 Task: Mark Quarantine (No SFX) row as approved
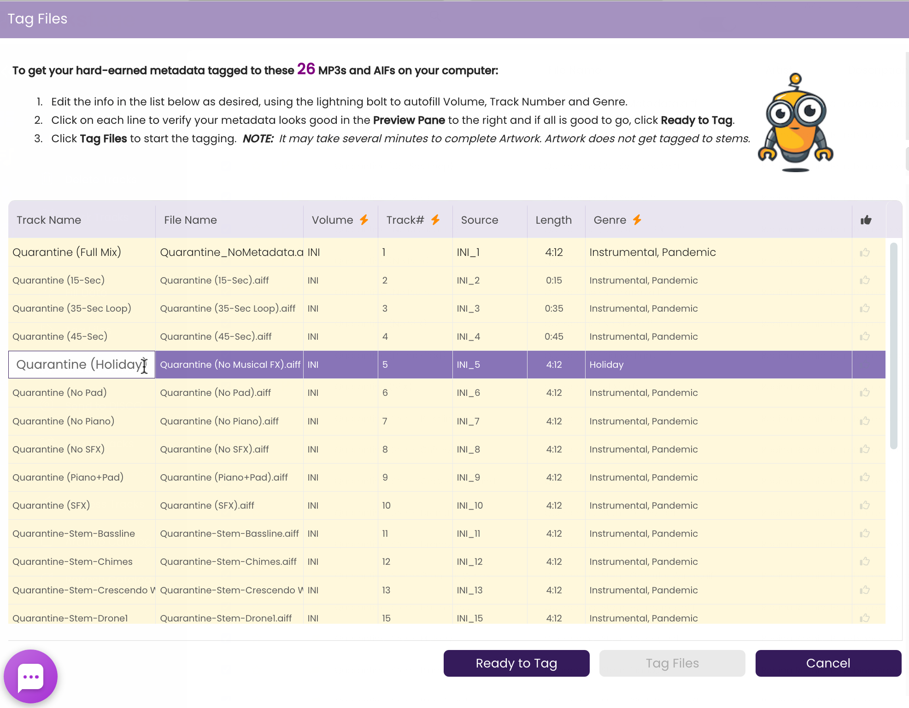[x=865, y=449]
